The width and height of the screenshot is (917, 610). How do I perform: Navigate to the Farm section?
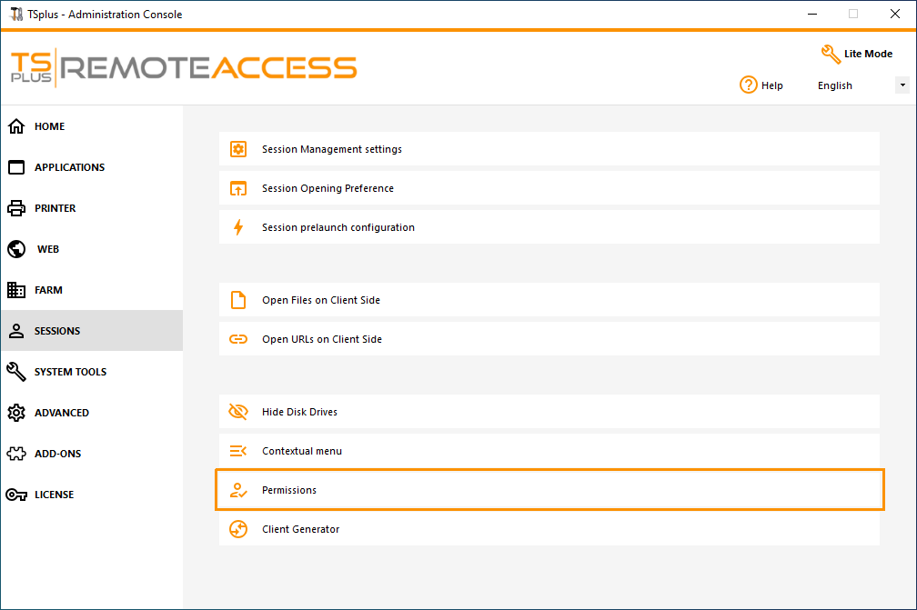tap(48, 290)
